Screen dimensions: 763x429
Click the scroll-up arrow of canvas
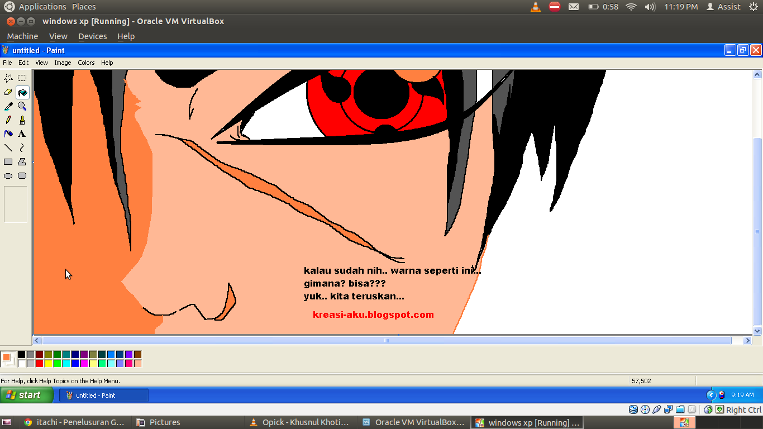click(757, 74)
